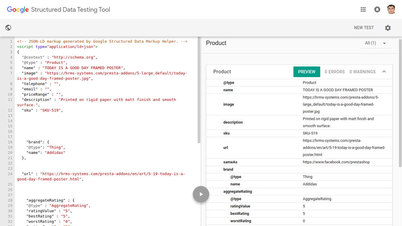Open the Google apps grid
This screenshot has height=226, width=402.
pos(363,10)
